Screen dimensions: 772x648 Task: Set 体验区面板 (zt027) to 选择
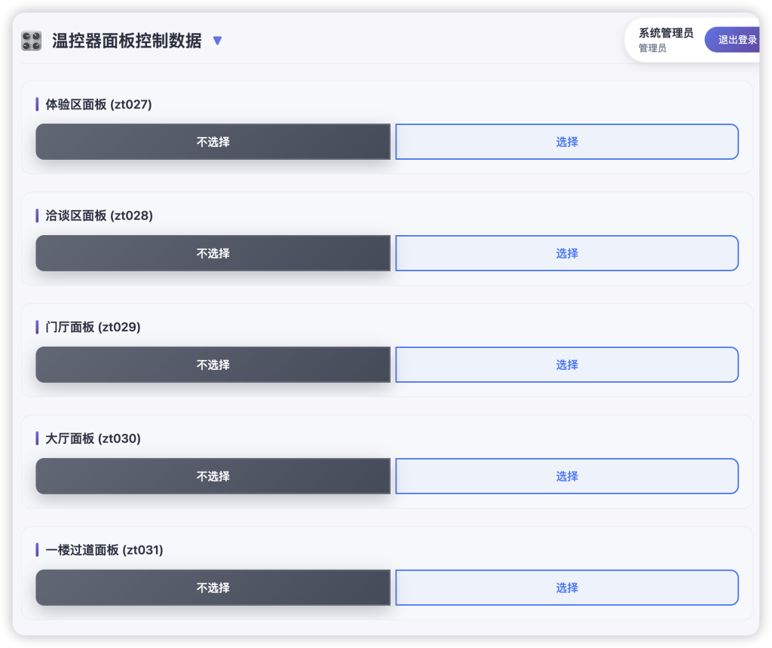click(567, 142)
